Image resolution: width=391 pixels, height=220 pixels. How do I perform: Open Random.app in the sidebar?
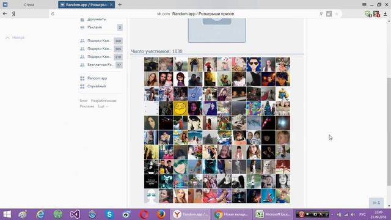coord(97,78)
